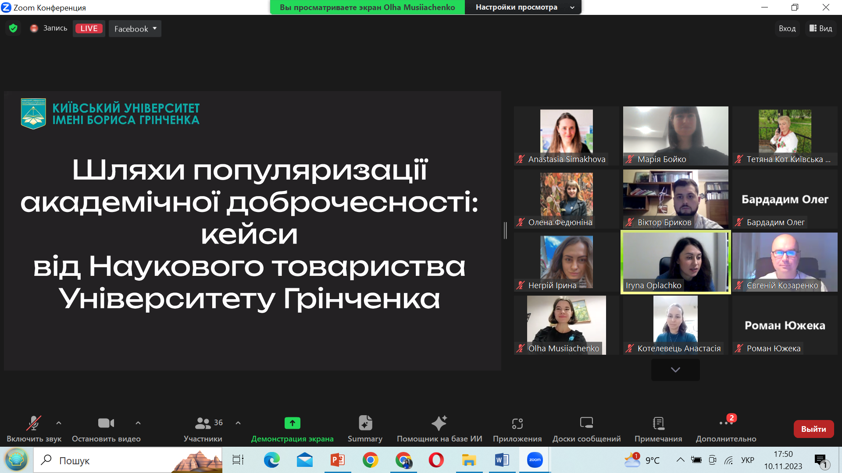Screen dimensions: 842x473
Task: Click the Вход sign-in button
Action: pos(787,28)
